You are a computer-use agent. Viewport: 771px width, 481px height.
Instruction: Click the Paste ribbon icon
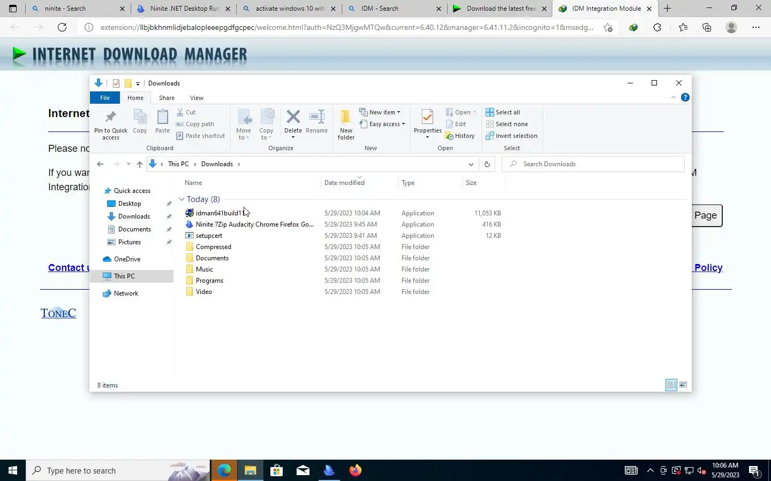pyautogui.click(x=162, y=117)
